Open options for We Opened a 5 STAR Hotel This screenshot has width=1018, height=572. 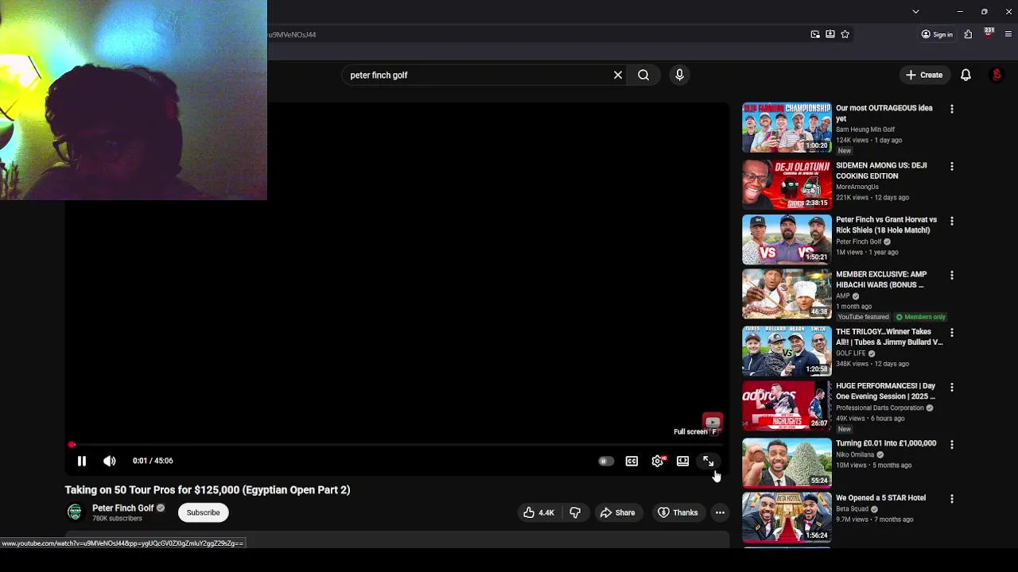[x=952, y=499]
